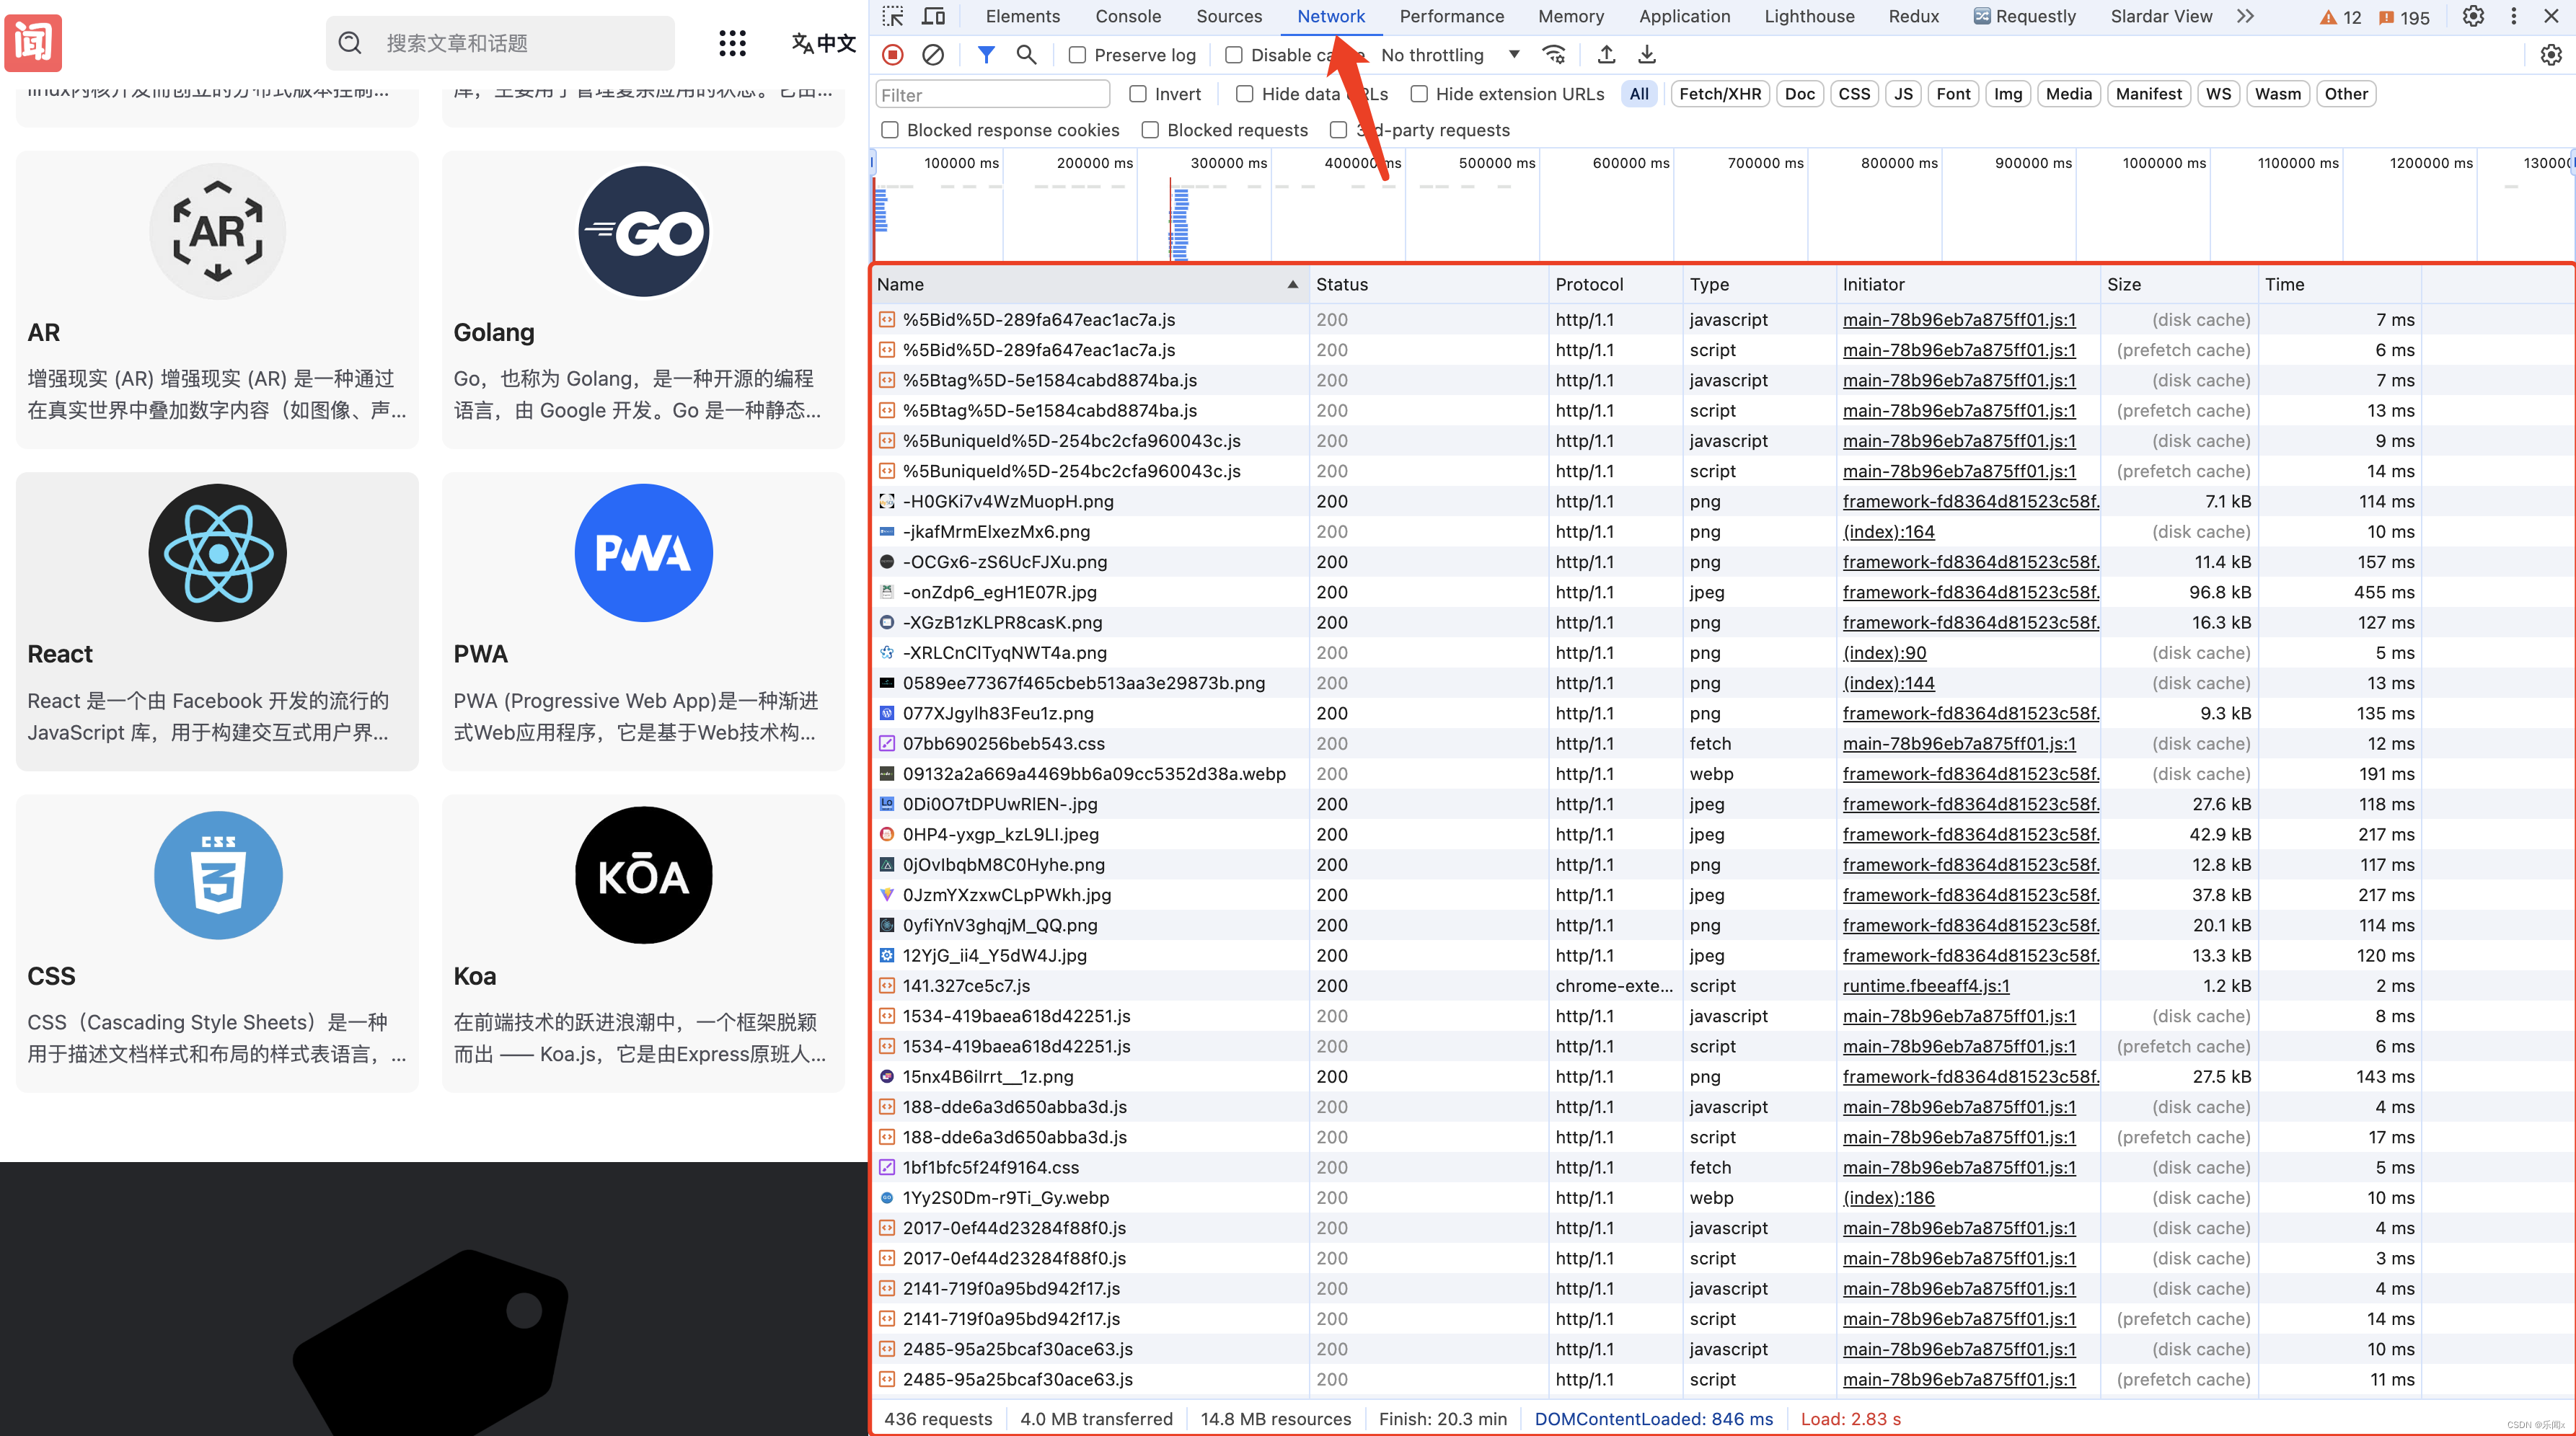Screen dimensions: 2576x1436
Task: Expand more DevTools tabs chevron
Action: (2245, 17)
